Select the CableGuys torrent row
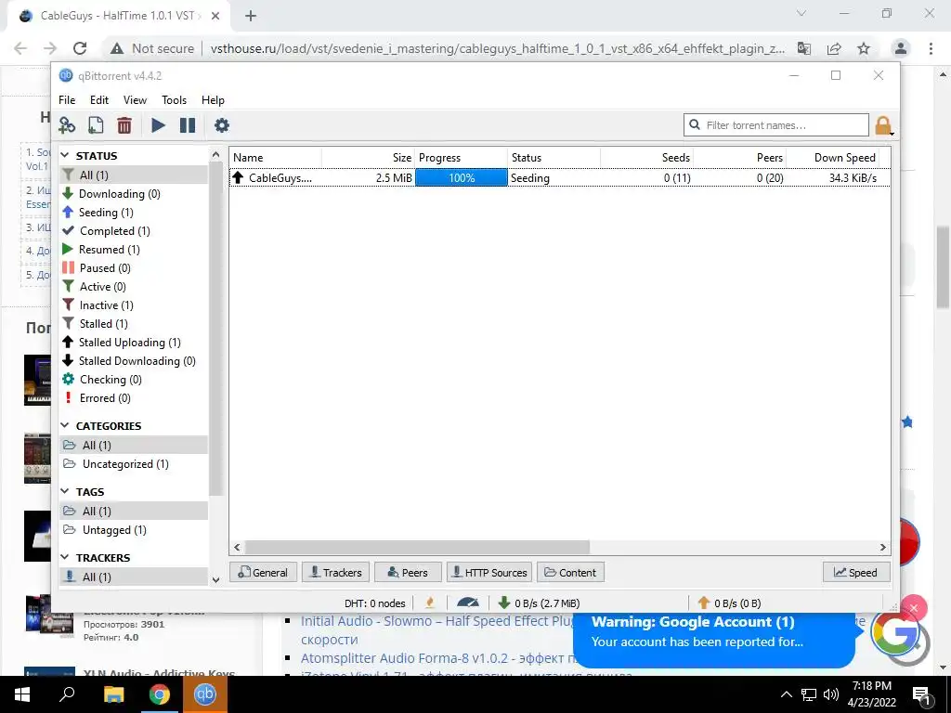This screenshot has width=951, height=713. click(x=558, y=178)
